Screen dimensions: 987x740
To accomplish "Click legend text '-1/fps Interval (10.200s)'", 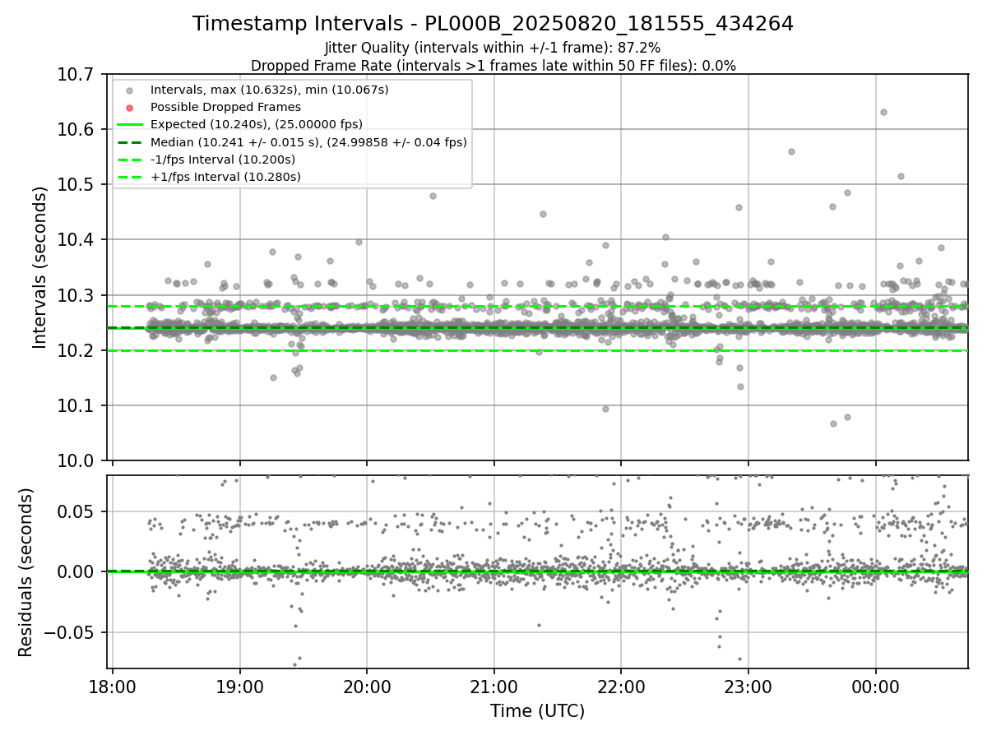I will click(x=223, y=160).
